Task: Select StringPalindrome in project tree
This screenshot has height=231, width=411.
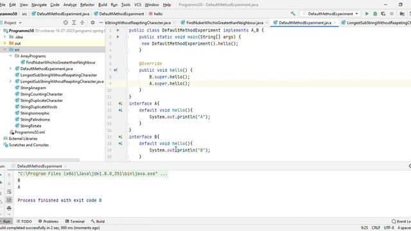Action: coord(35,119)
